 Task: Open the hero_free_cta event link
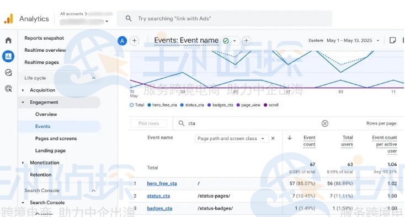pos(162,183)
